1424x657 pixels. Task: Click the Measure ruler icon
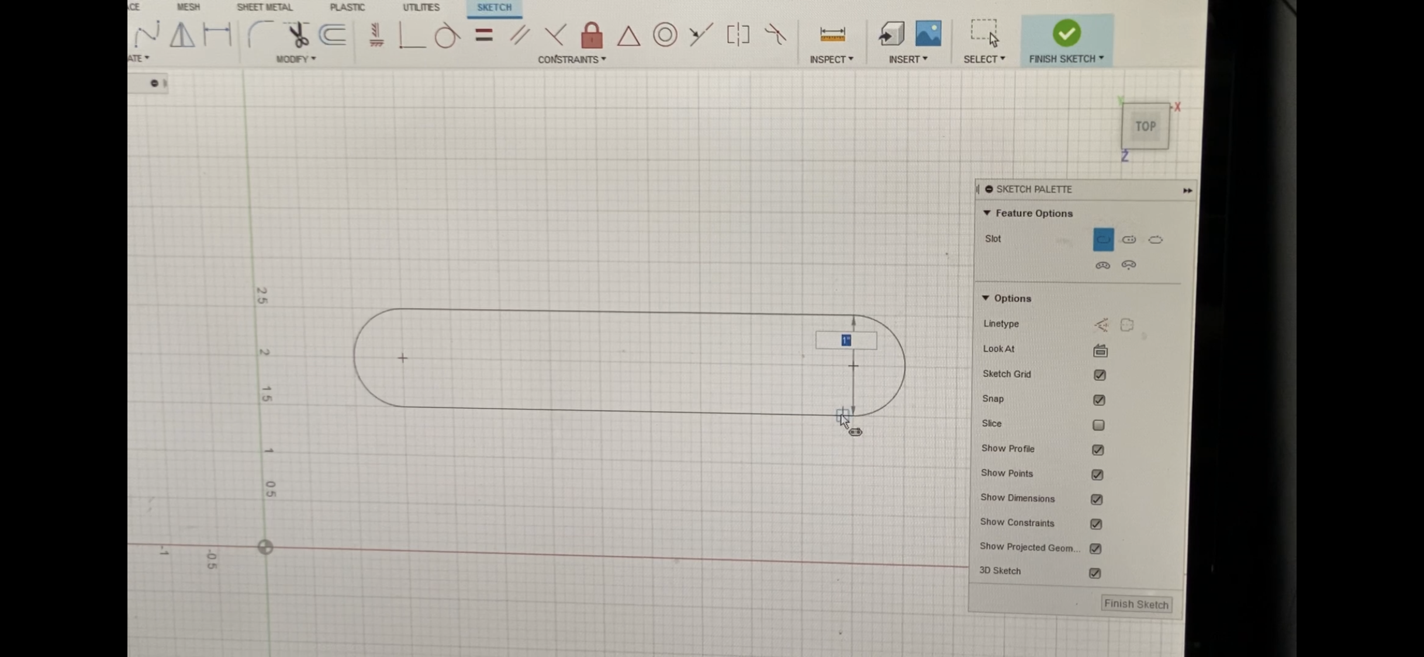click(x=832, y=34)
